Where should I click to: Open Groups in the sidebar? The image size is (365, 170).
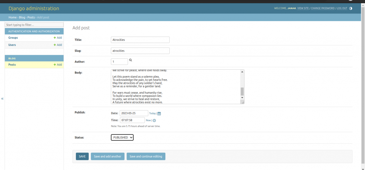point(13,38)
